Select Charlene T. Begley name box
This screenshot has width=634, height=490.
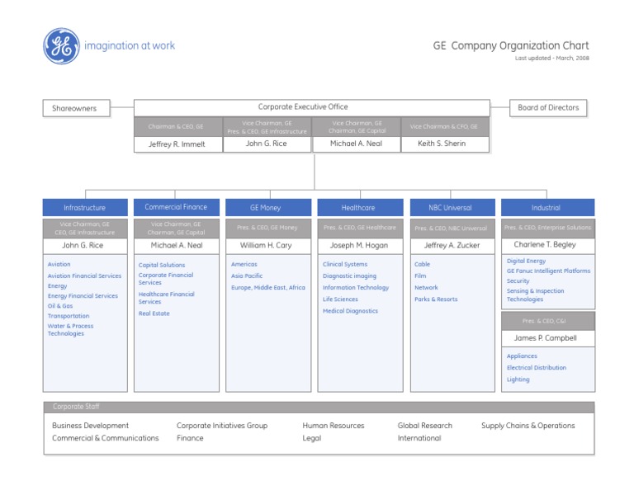pos(547,245)
